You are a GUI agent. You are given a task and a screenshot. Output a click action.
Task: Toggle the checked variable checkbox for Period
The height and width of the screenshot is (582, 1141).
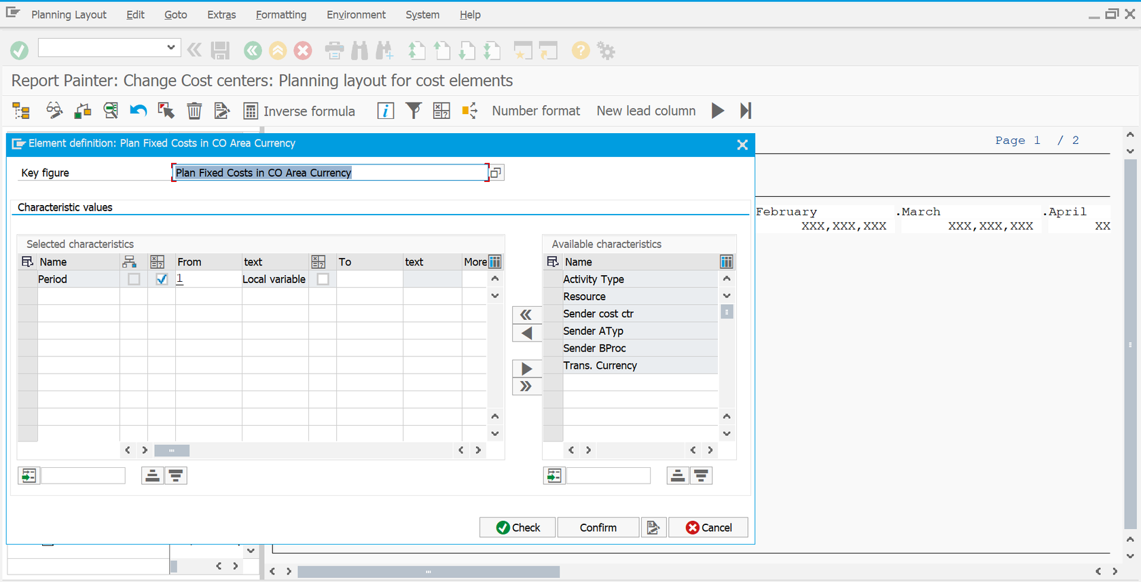point(162,279)
